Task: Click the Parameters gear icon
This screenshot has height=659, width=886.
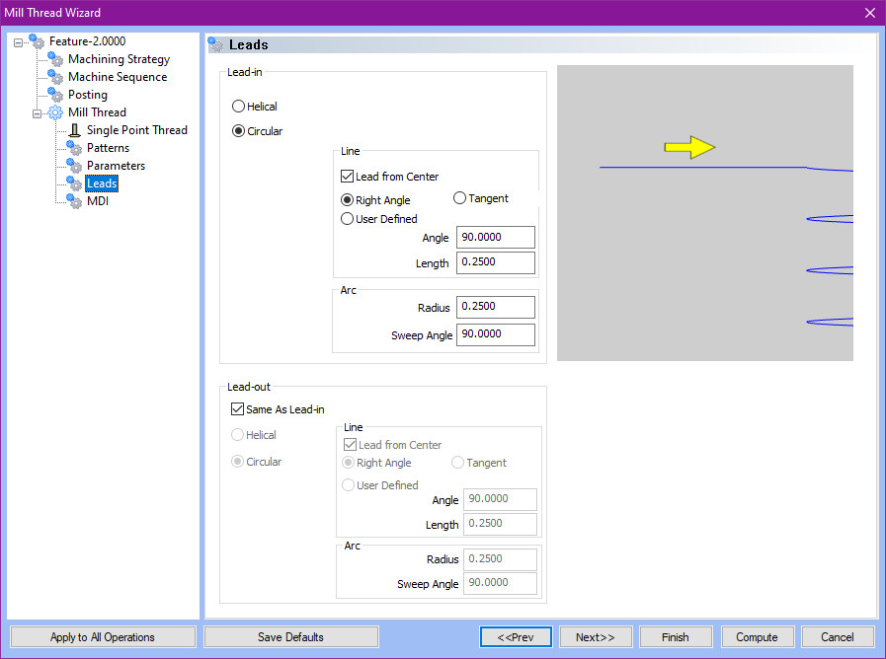Action: pos(74,166)
